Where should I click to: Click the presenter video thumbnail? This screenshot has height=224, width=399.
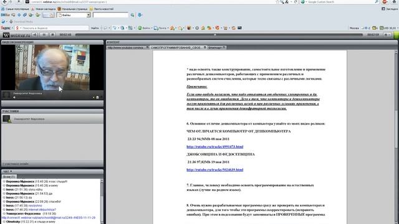(52, 67)
